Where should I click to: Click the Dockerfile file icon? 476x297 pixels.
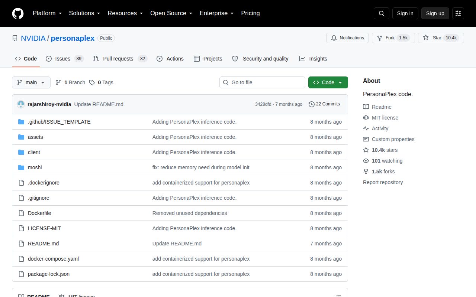pyautogui.click(x=21, y=213)
